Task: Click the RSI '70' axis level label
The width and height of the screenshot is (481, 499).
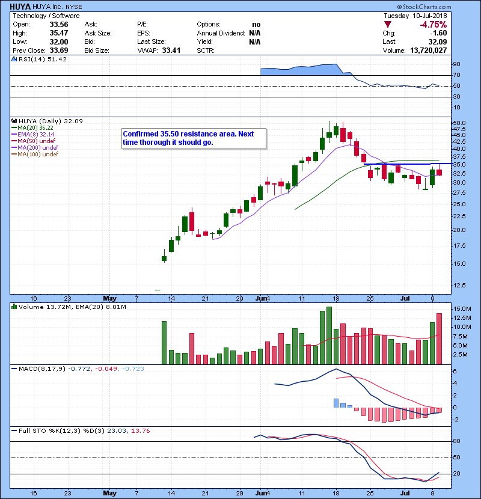Action: click(457, 75)
